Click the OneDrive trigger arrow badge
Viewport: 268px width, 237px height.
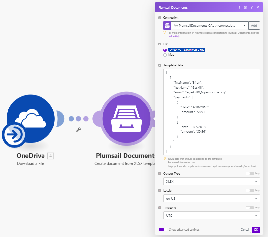[14, 135]
